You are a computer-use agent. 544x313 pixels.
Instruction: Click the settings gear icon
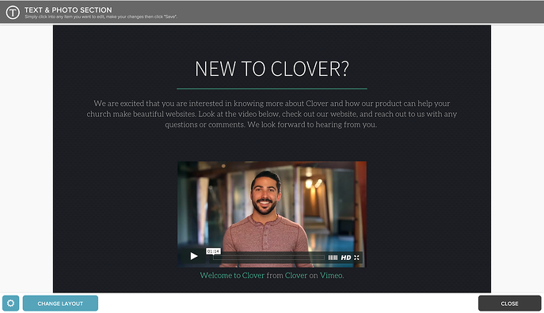[x=11, y=304]
